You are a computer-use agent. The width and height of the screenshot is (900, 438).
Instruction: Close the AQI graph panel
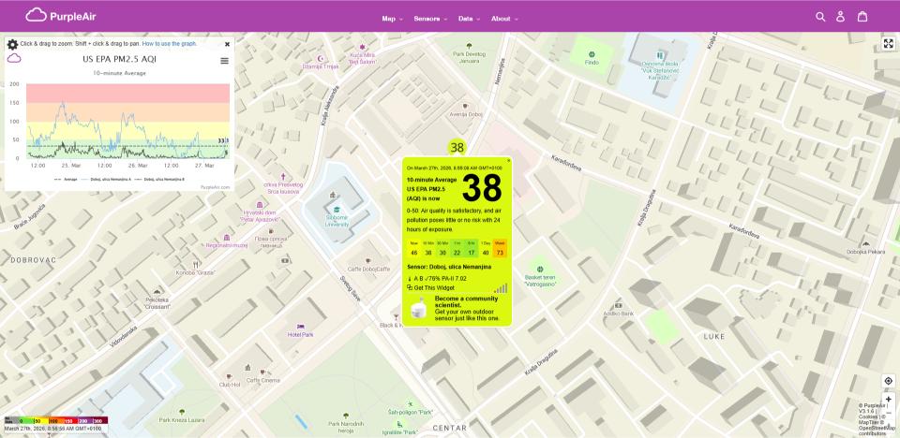pos(227,44)
